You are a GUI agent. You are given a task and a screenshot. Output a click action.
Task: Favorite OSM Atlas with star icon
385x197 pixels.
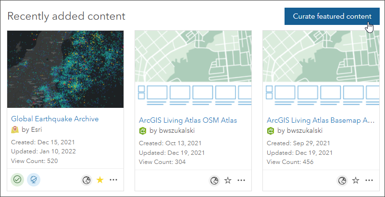(228, 181)
